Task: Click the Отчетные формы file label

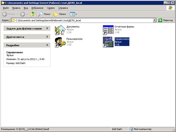Action: pos(124,27)
